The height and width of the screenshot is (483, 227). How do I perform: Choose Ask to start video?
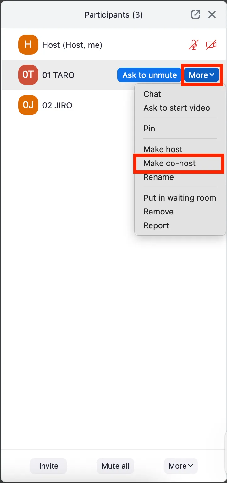pyautogui.click(x=177, y=108)
